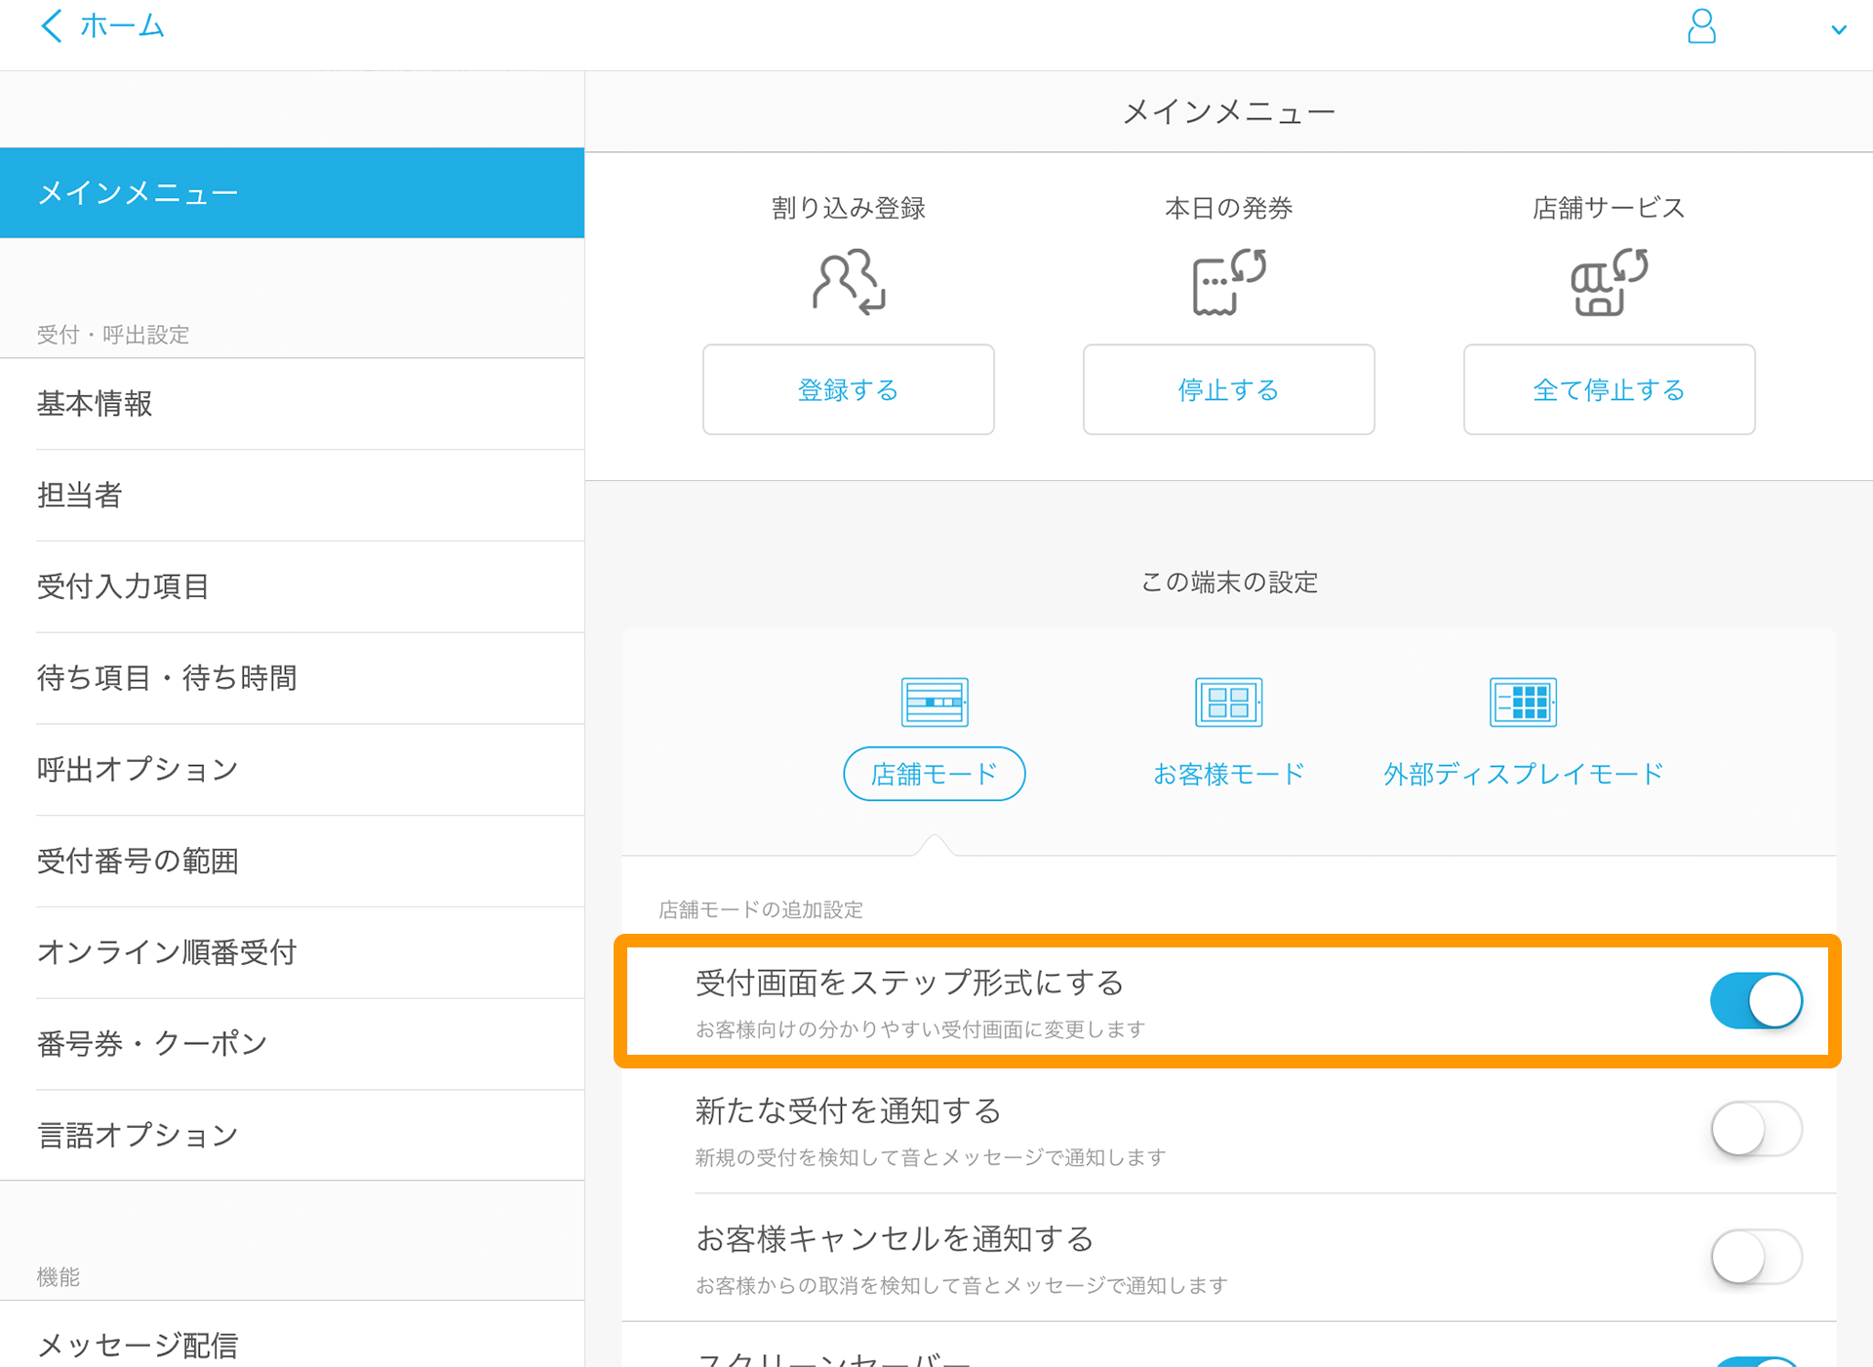Switch to 外部ディスプレイモード
This screenshot has height=1367, width=1873.
click(x=1523, y=774)
